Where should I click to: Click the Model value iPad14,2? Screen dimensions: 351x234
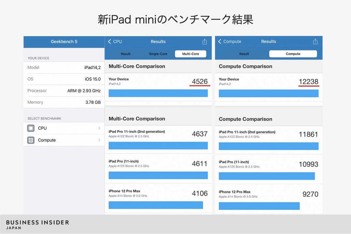(93, 67)
